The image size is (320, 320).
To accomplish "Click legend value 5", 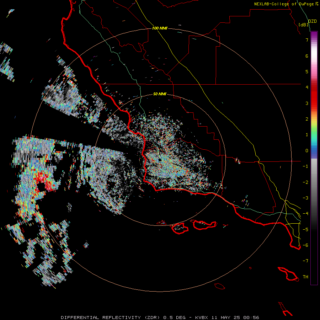I will pos(307,71).
